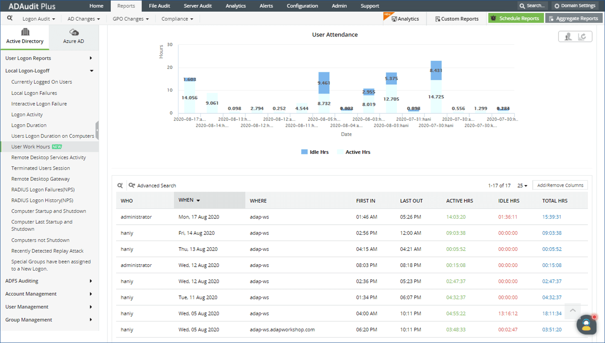Open the rows-per-page 25 dropdown
This screenshot has width=605, height=343.
522,185
